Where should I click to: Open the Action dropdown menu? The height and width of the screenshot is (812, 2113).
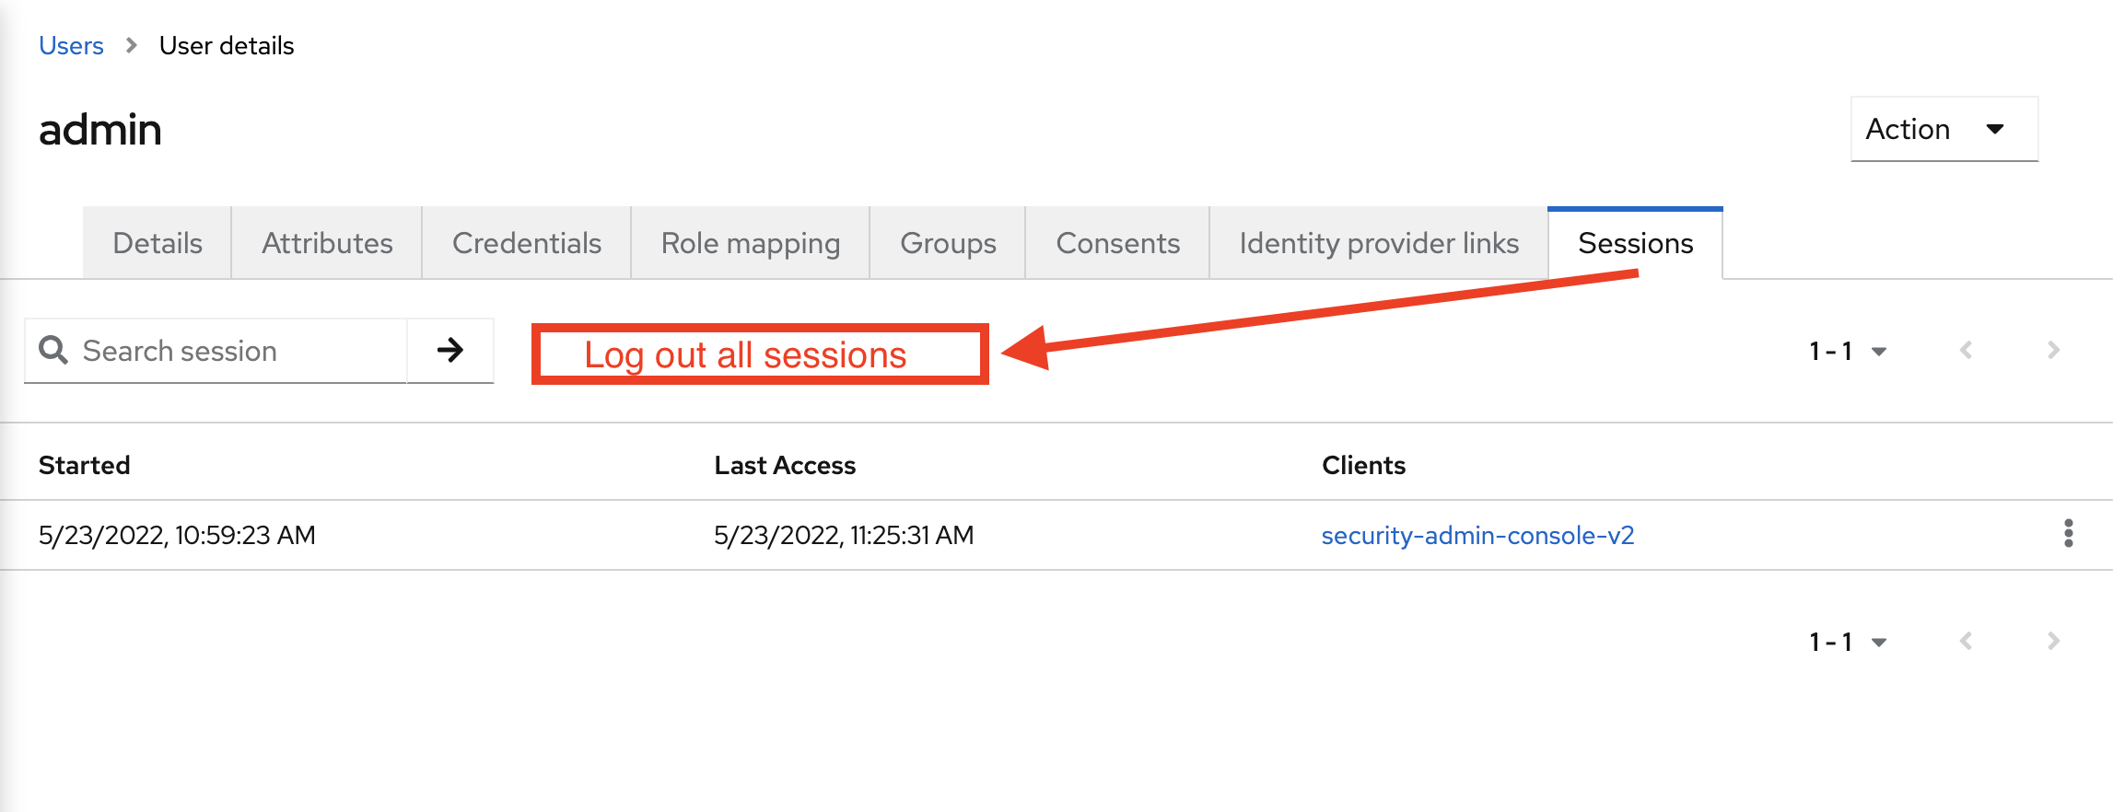click(x=1942, y=129)
